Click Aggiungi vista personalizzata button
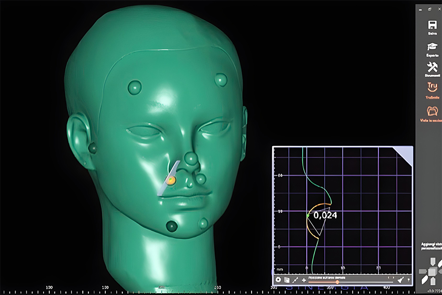Image resolution: width=442 pixels, height=295 pixels. pyautogui.click(x=431, y=246)
